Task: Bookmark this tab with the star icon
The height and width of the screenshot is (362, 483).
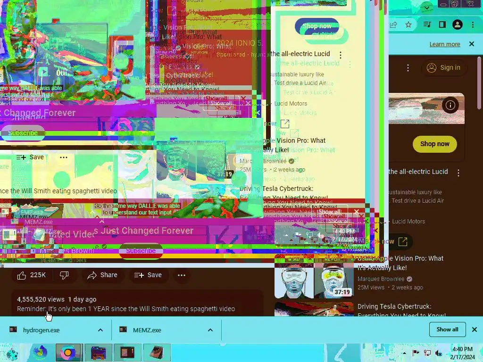Action: click(408, 25)
